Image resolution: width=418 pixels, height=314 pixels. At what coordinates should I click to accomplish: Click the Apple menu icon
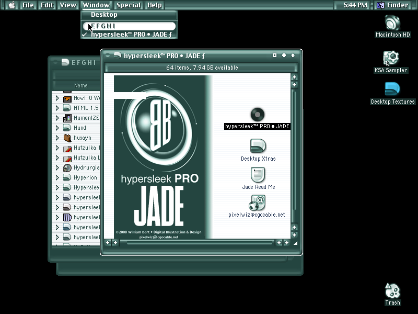11,5
